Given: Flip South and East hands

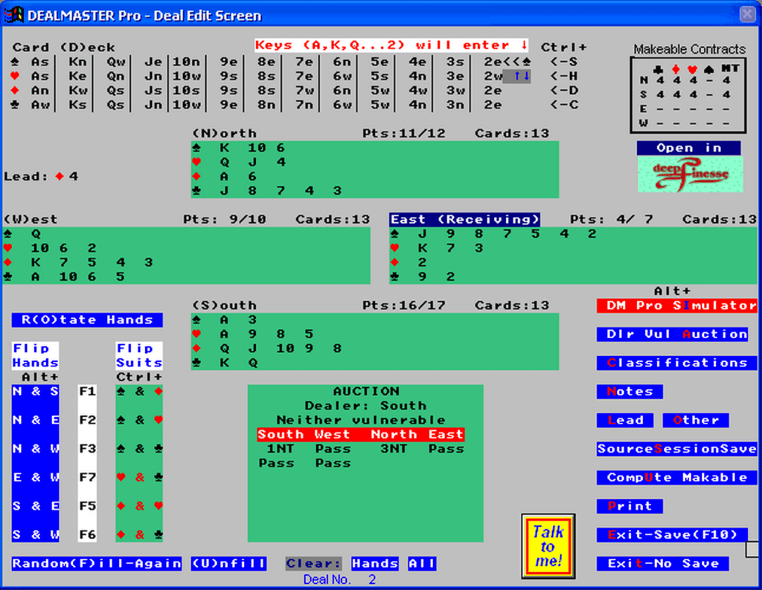Looking at the screenshot, I should click(36, 506).
